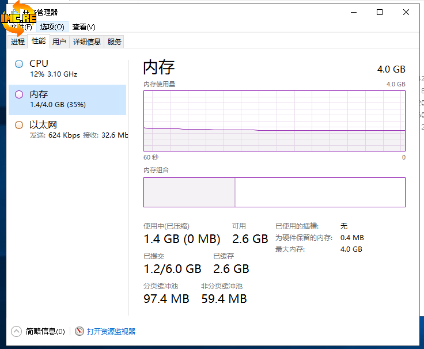424x349 pixels.
Task: Maximize the Task Manager window
Action: click(380, 12)
